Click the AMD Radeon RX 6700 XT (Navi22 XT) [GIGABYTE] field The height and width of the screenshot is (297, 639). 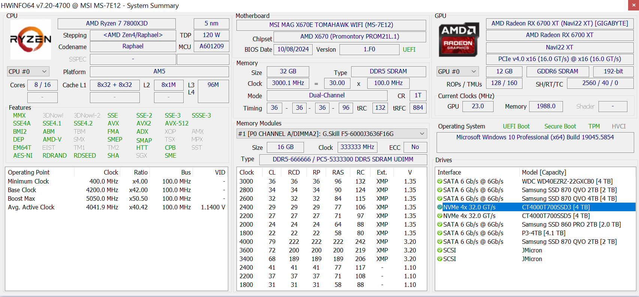pyautogui.click(x=560, y=24)
